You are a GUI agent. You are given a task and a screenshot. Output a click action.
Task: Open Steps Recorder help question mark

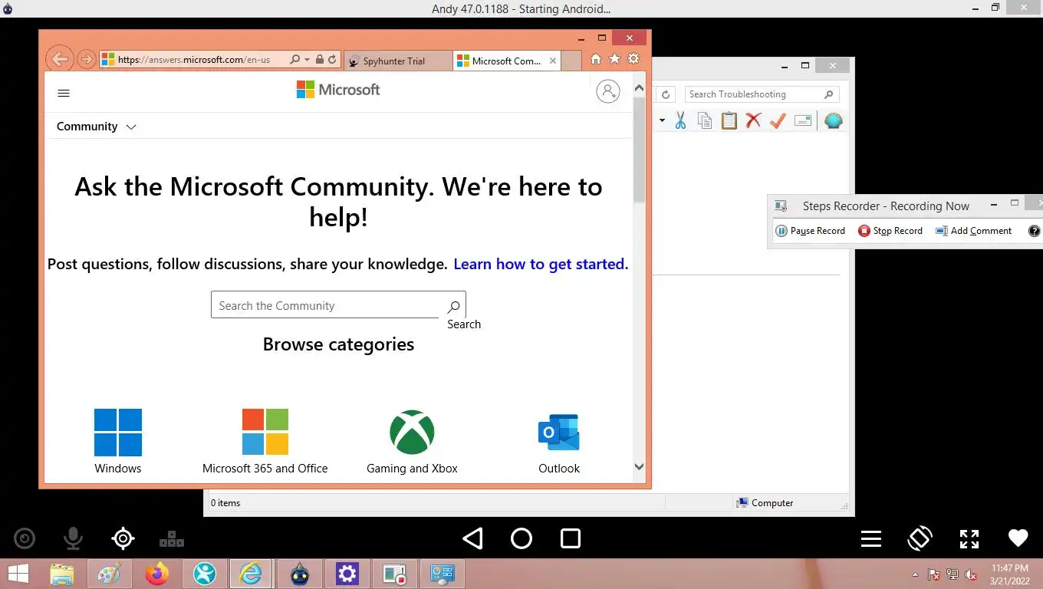(x=1035, y=231)
